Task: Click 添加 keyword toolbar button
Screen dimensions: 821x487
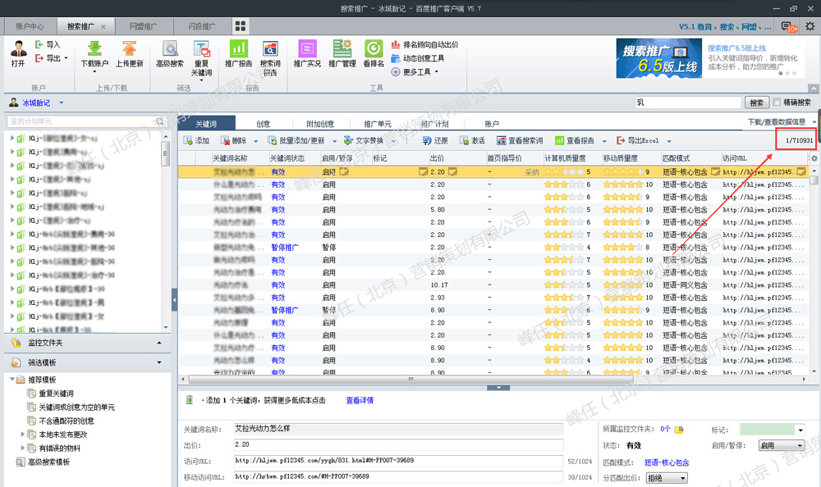Action: pyautogui.click(x=196, y=141)
